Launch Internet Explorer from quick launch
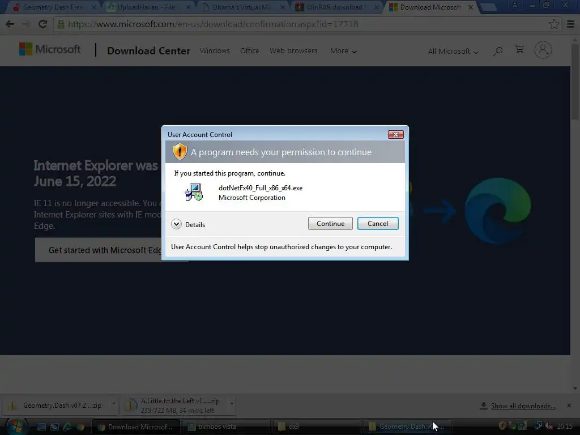Viewport: 580px width, 435px height. [67, 427]
